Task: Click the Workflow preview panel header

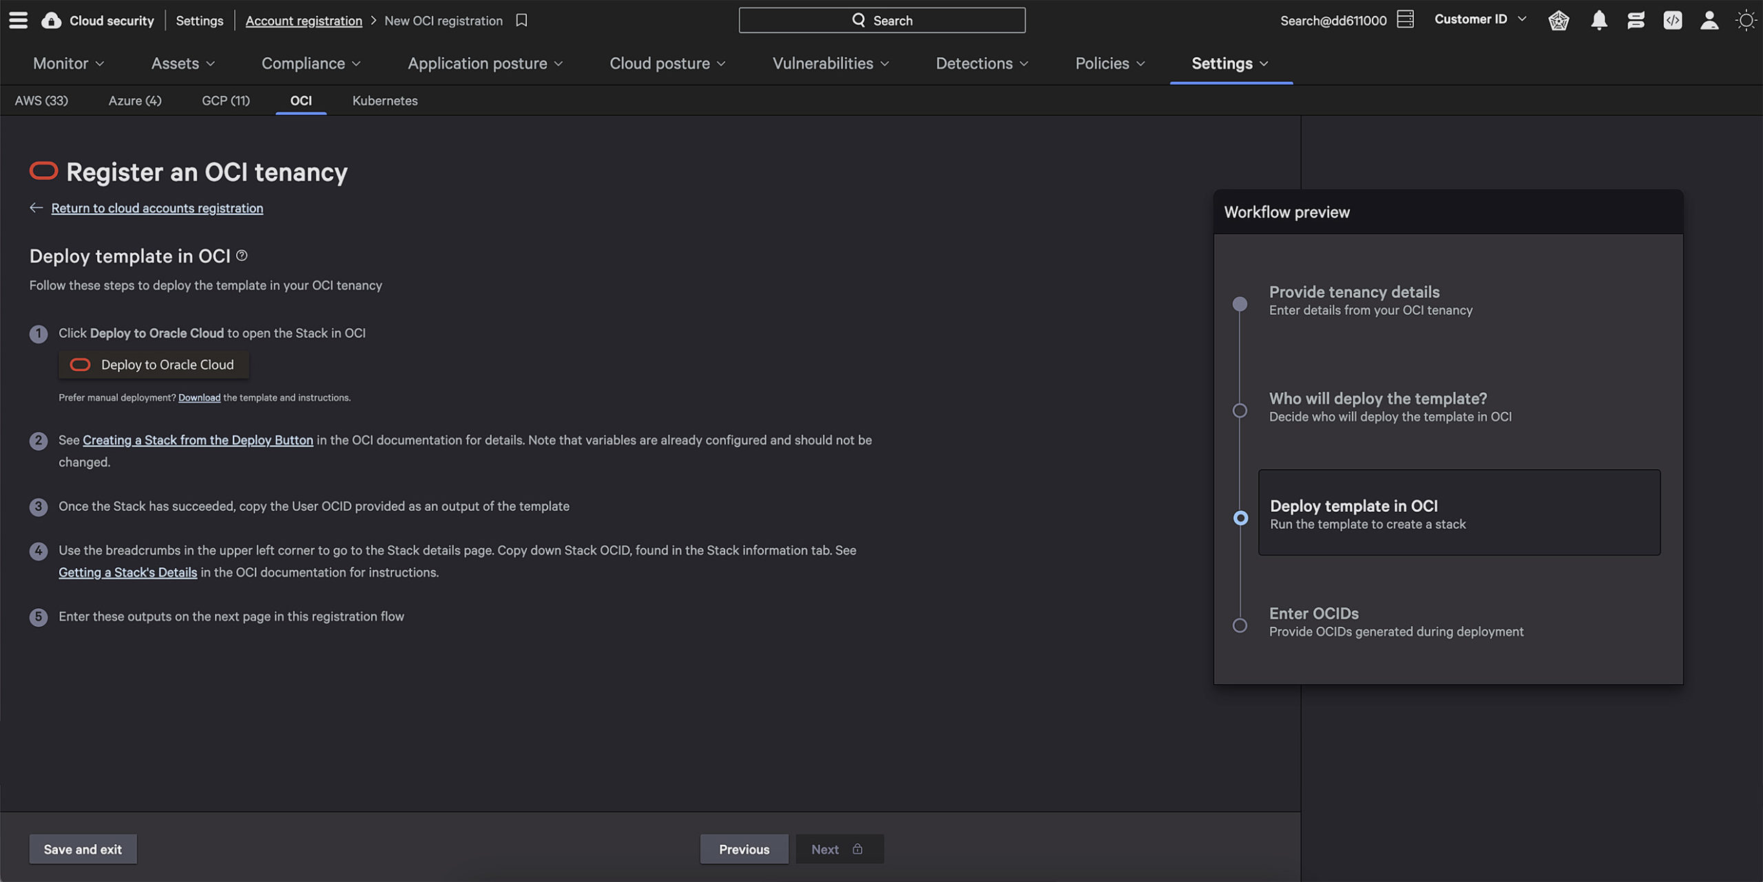Action: point(1448,212)
